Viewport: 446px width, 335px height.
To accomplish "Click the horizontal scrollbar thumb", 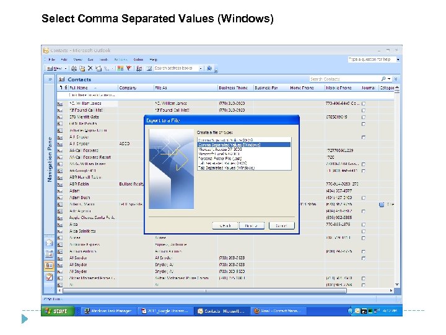I will coord(205,290).
